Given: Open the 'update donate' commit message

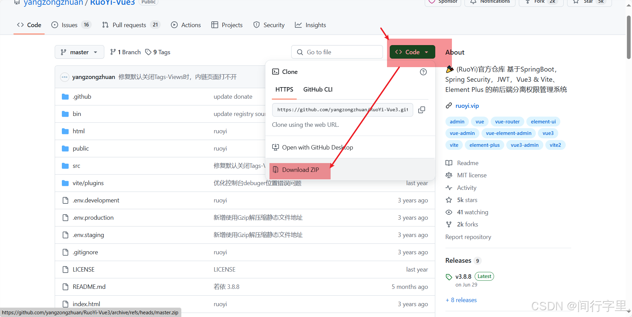Looking at the screenshot, I should pyautogui.click(x=233, y=97).
